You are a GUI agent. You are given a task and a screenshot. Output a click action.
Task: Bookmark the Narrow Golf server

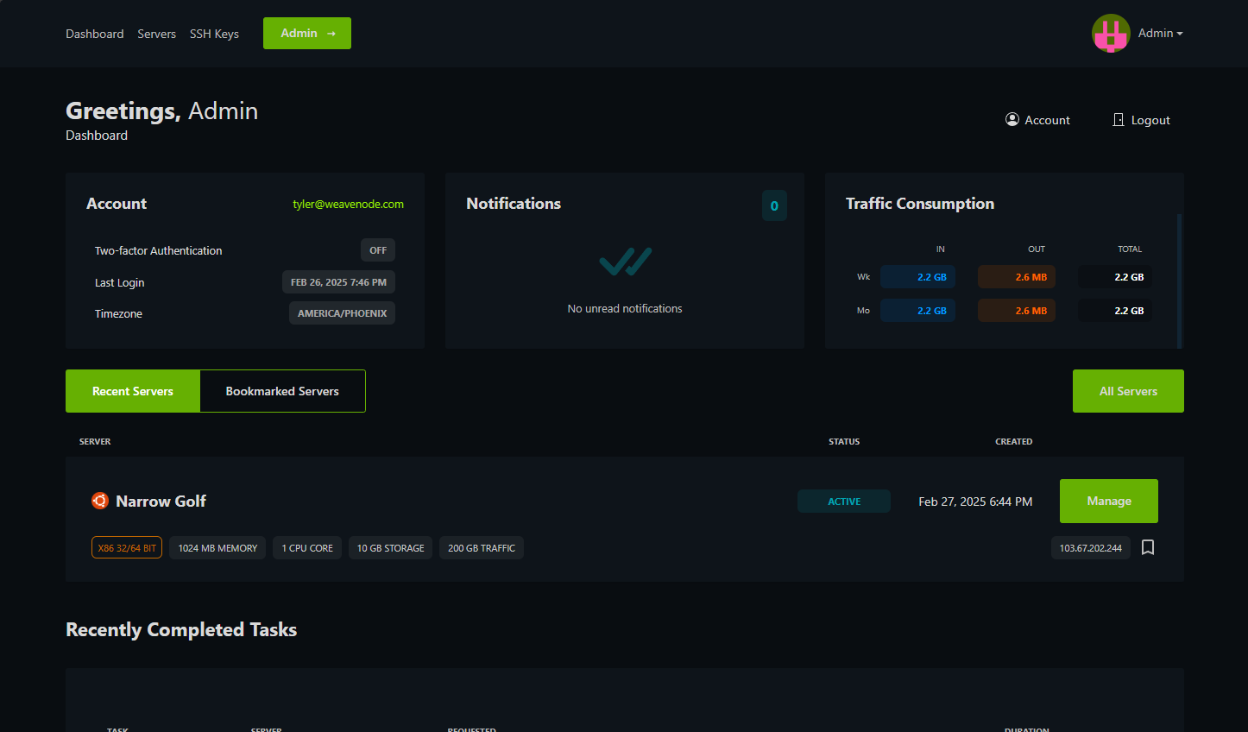pos(1148,547)
